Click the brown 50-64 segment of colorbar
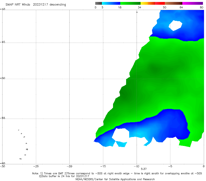 coord(173,3)
